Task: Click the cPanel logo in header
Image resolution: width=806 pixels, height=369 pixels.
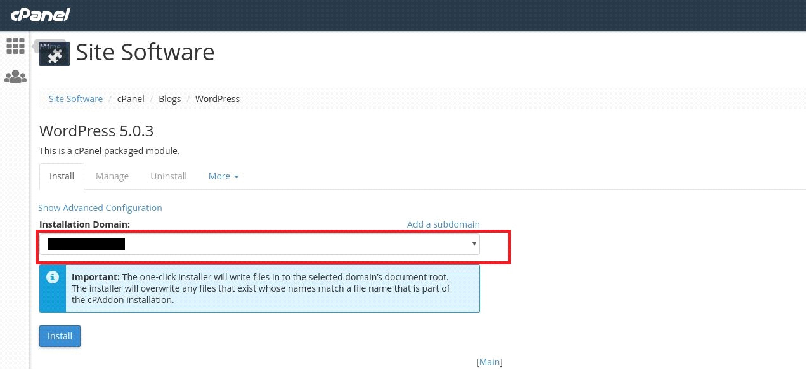Action: [40, 15]
